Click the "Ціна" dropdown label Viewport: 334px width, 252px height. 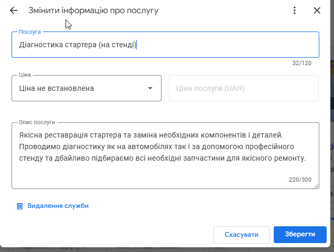25,76
